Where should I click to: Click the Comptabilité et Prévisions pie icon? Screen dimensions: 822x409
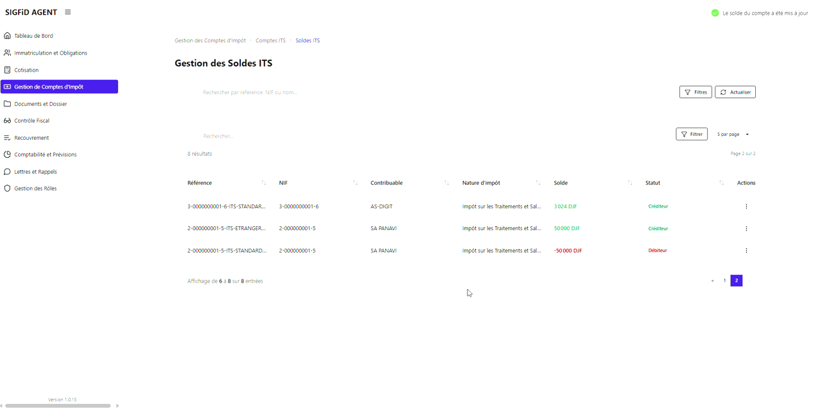pyautogui.click(x=8, y=154)
